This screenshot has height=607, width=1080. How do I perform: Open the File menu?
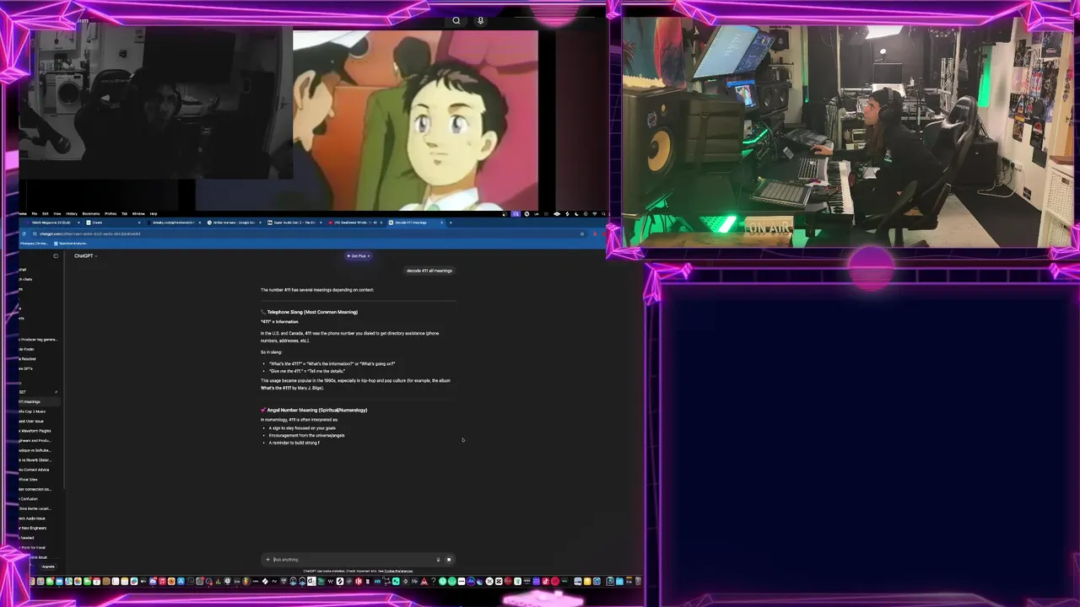pos(35,213)
